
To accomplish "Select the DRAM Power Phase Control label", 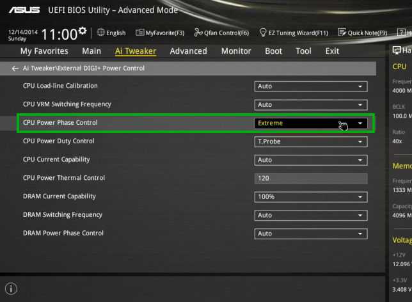I will click(x=63, y=233).
